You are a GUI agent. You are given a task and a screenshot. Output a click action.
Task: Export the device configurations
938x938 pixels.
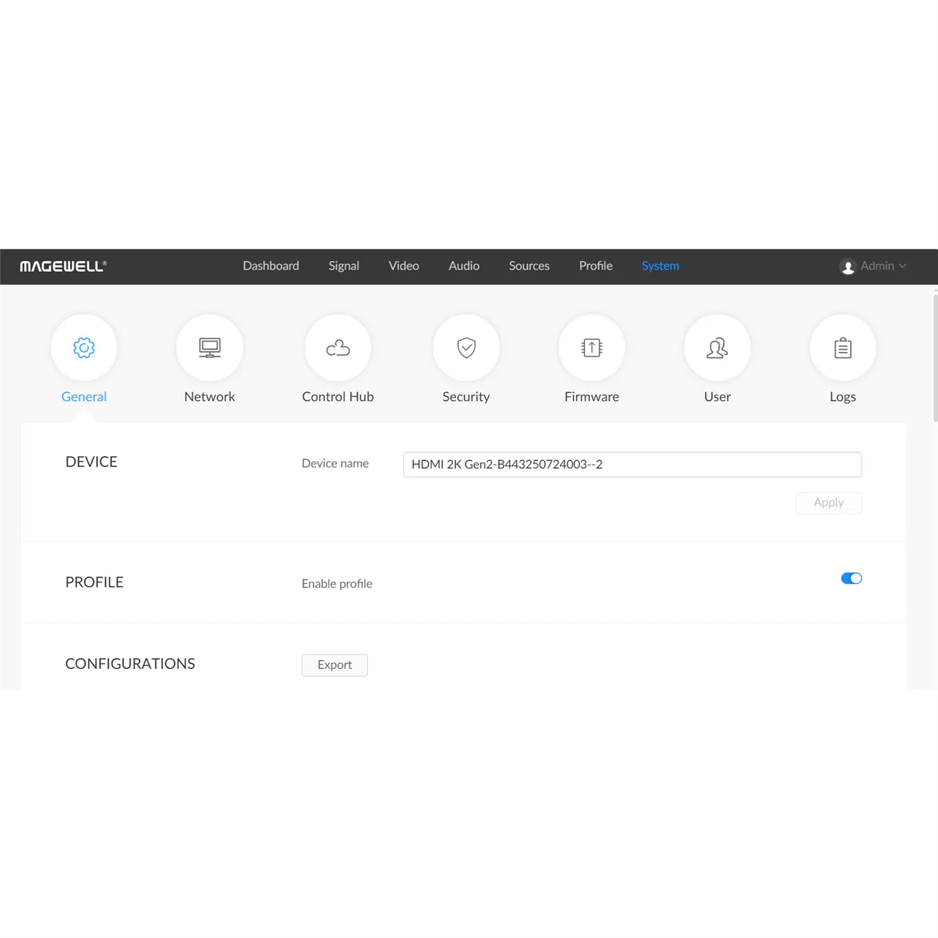click(x=334, y=665)
